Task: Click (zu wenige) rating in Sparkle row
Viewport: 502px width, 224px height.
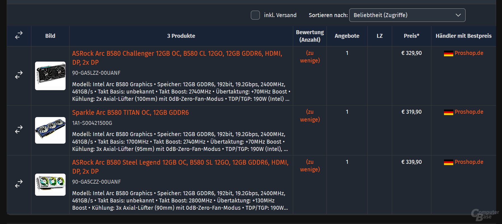Action: pyautogui.click(x=310, y=116)
